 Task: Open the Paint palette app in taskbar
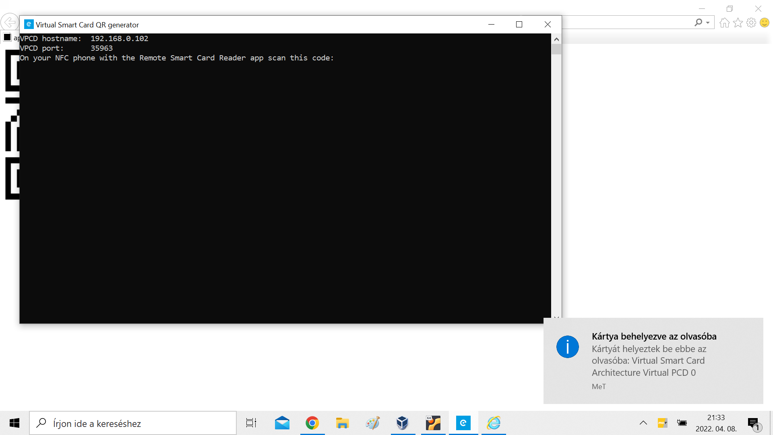click(x=373, y=423)
